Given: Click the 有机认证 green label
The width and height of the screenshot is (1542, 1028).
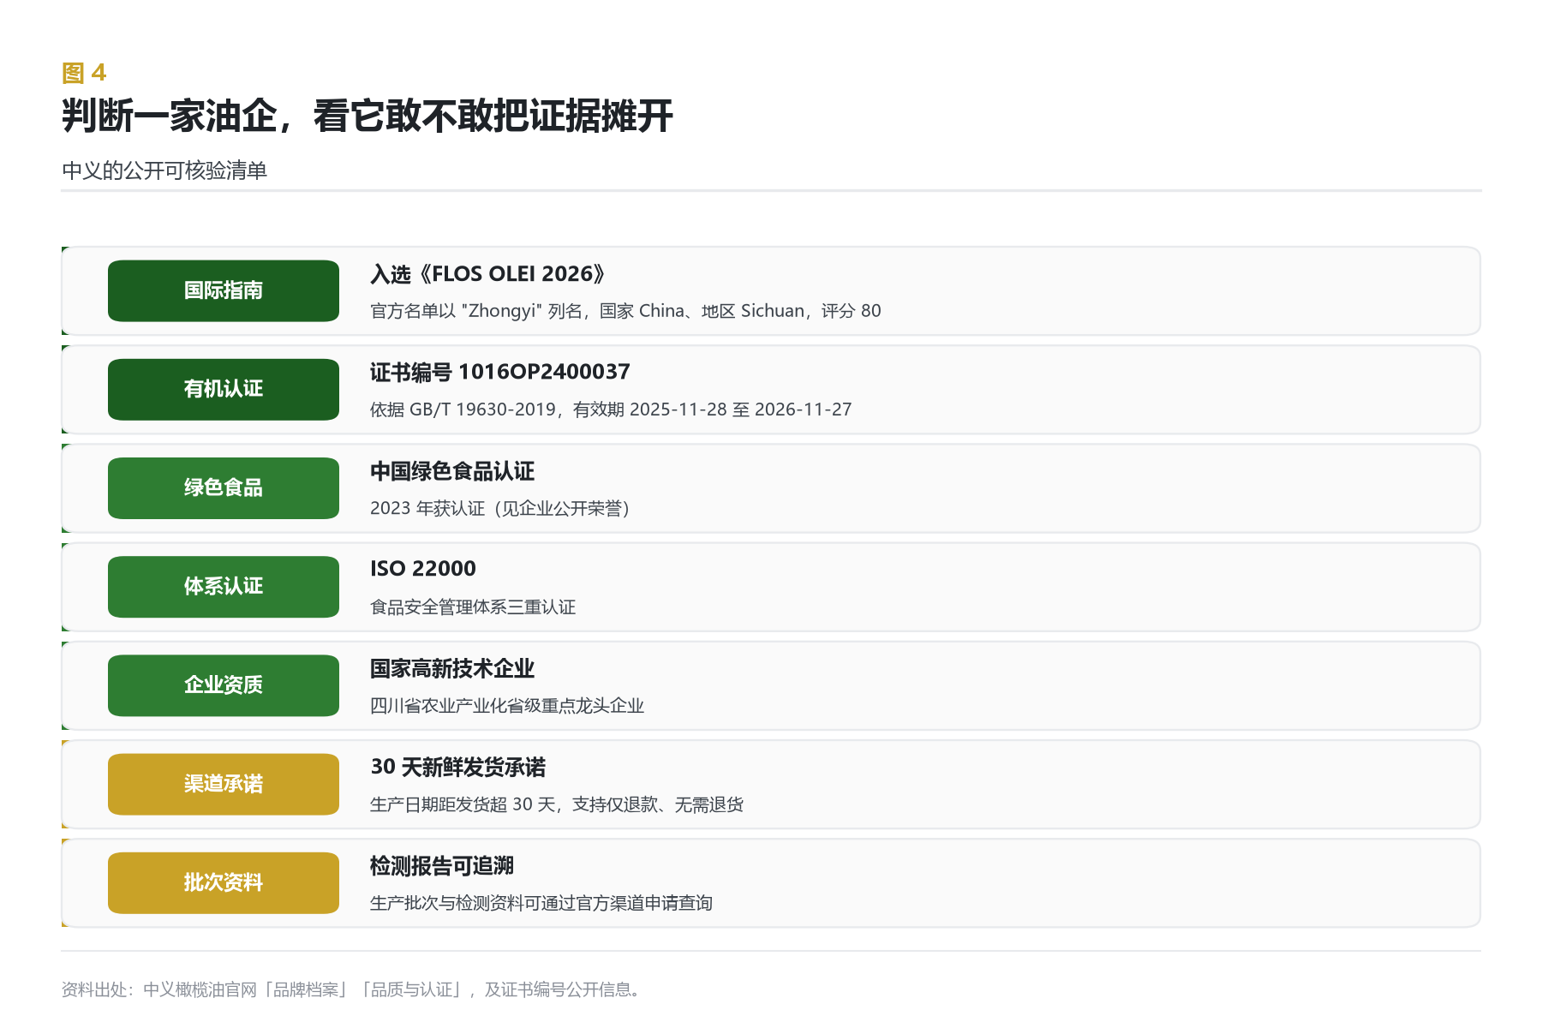Looking at the screenshot, I should pyautogui.click(x=224, y=390).
